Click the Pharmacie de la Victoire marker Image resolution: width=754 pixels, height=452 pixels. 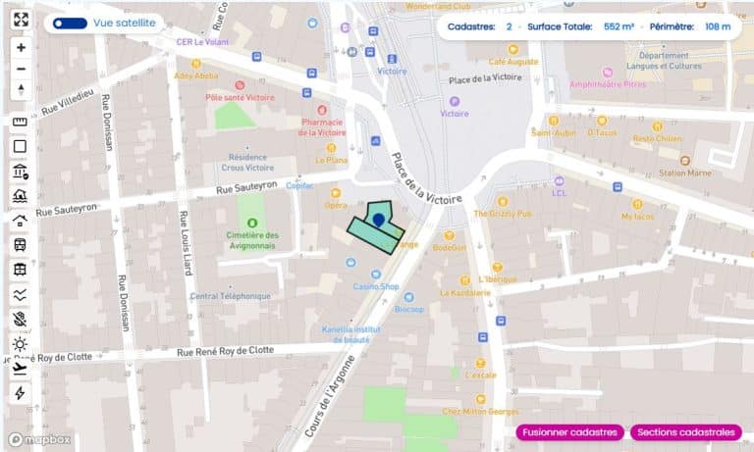tap(322, 111)
